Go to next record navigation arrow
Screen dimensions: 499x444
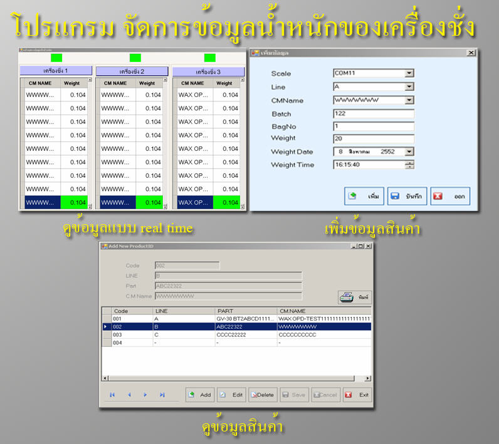tap(145, 395)
